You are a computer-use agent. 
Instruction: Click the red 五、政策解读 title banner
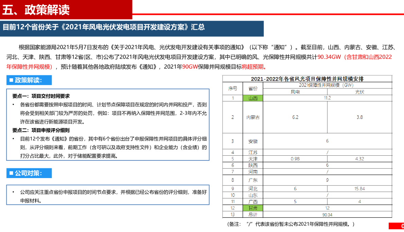tap(66, 10)
